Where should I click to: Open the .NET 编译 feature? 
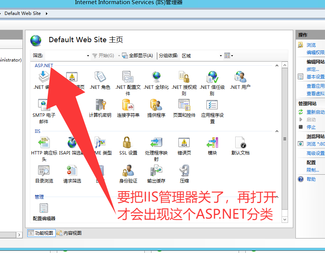(43, 80)
